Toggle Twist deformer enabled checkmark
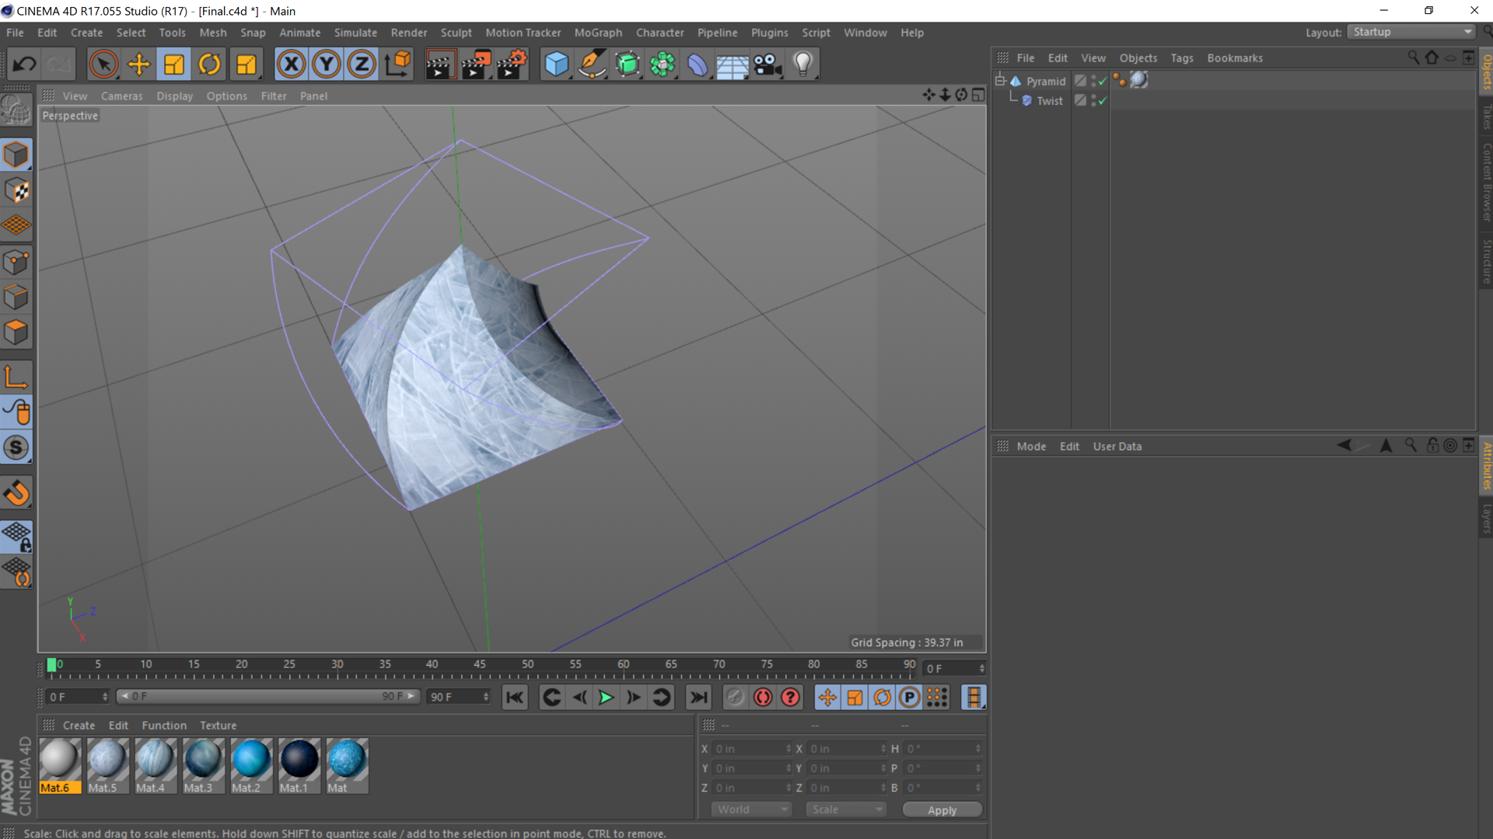 click(1103, 101)
